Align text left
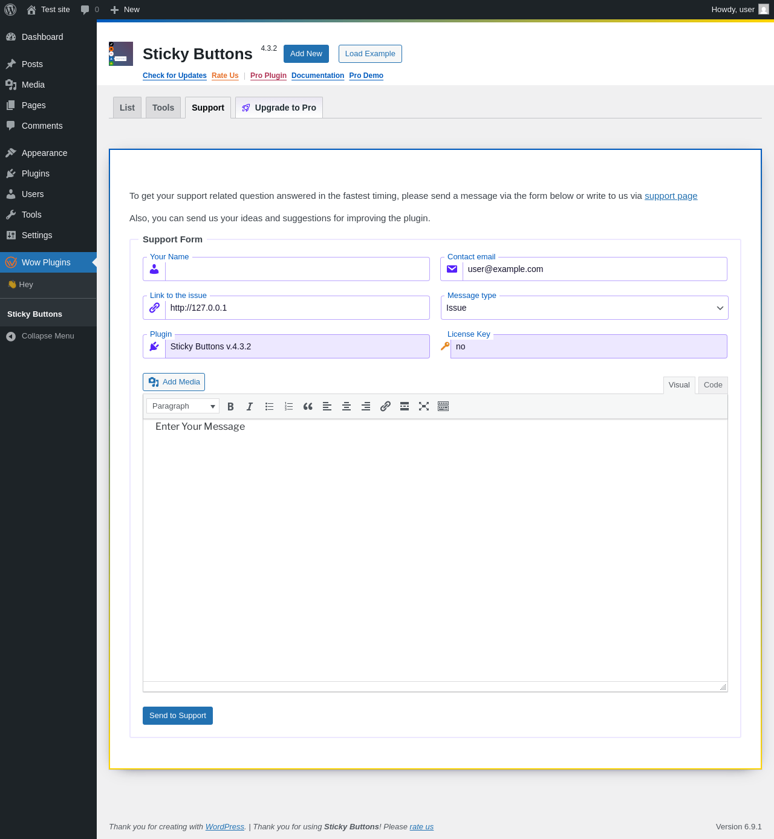 327,406
